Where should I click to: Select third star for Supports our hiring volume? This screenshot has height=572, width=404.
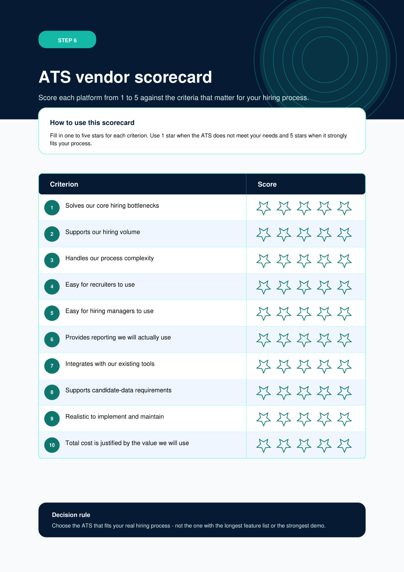304,234
